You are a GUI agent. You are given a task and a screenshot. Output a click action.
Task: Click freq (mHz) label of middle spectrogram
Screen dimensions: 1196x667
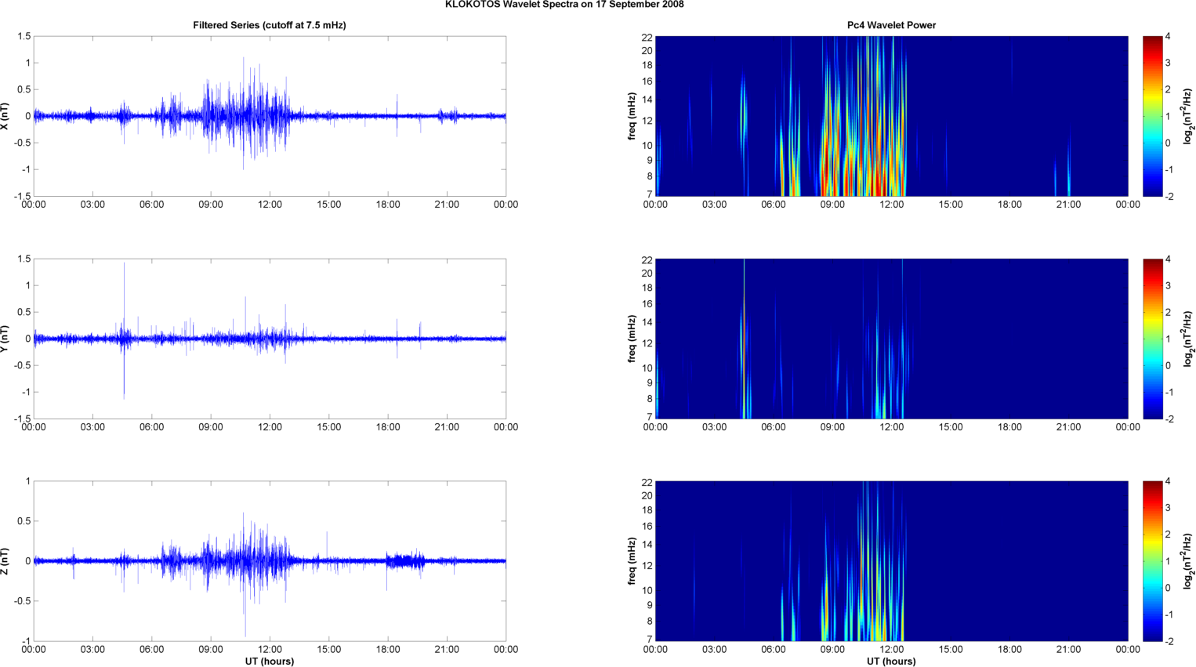pos(632,339)
